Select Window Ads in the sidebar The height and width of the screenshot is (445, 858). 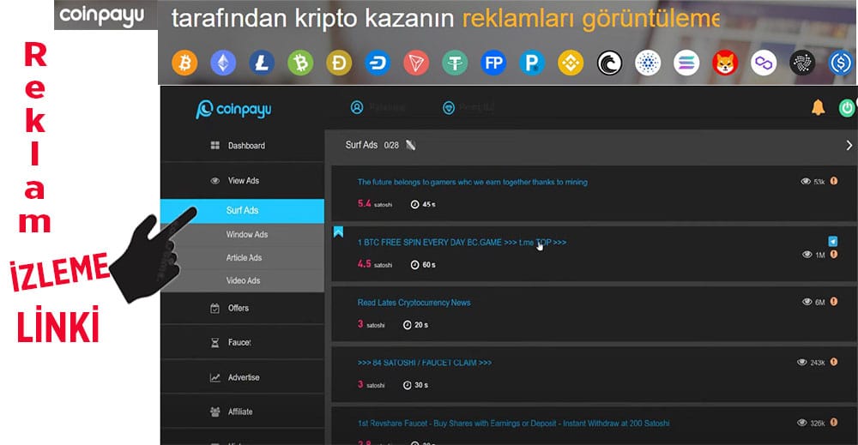click(x=243, y=234)
